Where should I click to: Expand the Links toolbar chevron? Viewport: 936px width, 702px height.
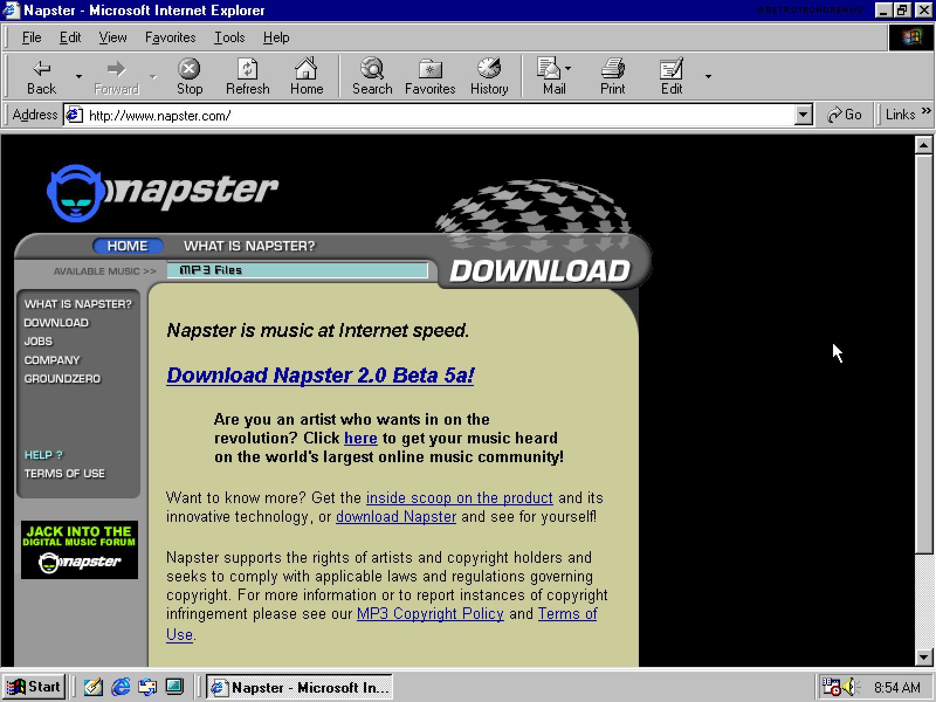click(x=925, y=111)
